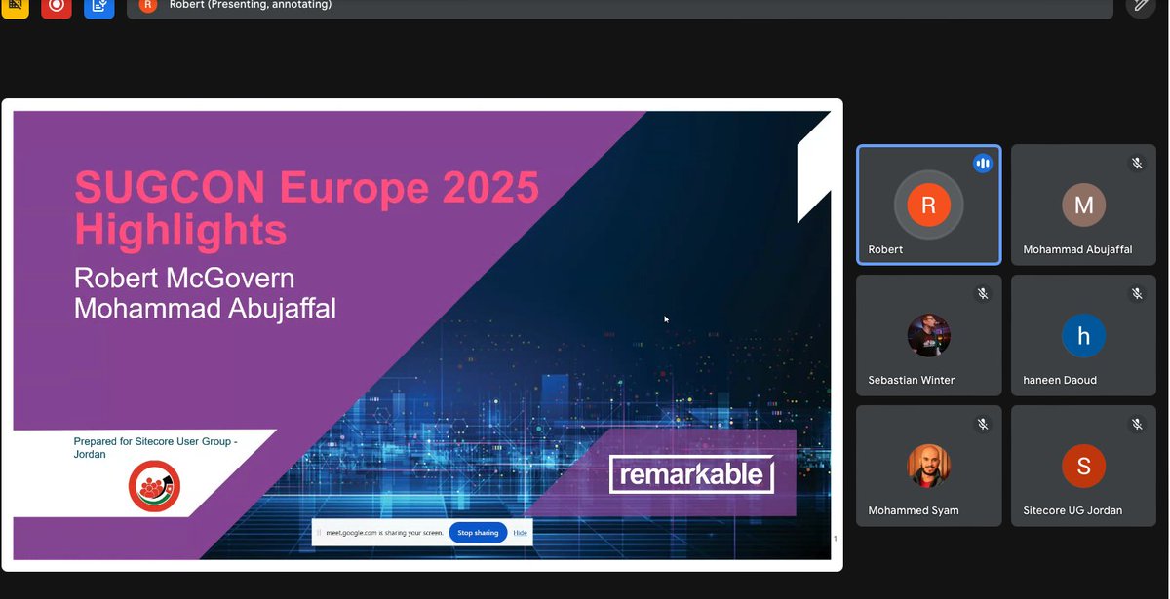Open the blue notes icon
Image resolution: width=1170 pixels, height=599 pixels.
point(98,6)
